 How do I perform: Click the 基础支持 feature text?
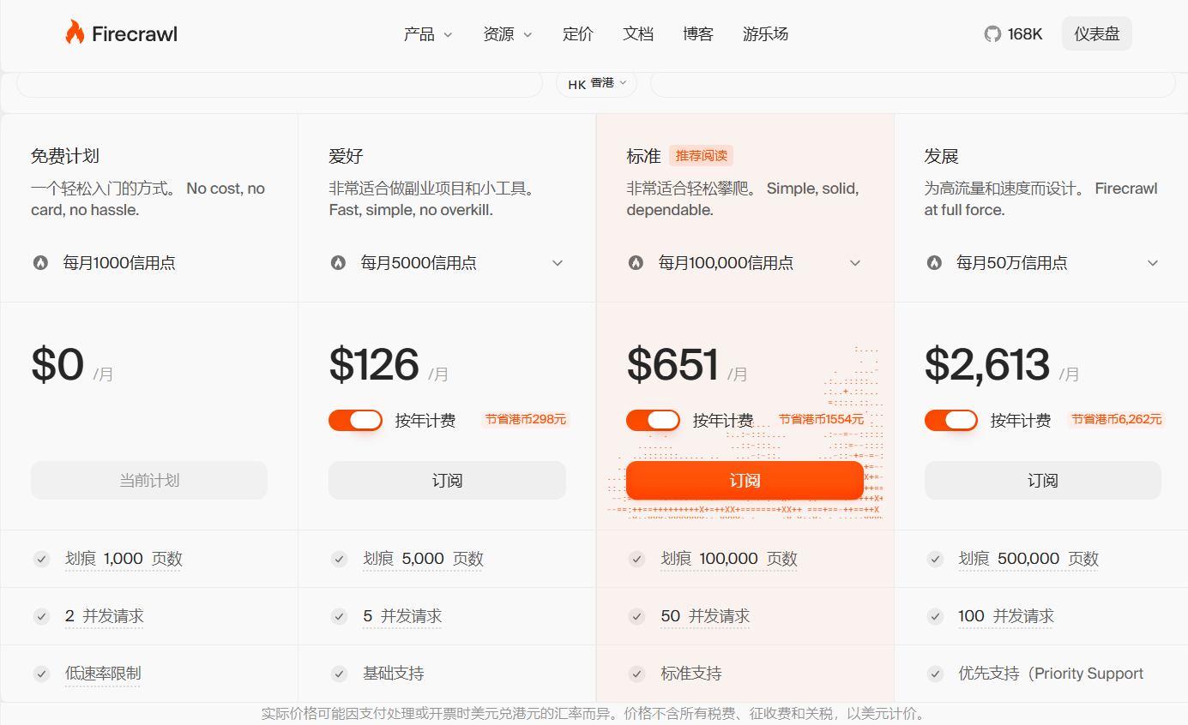(394, 674)
